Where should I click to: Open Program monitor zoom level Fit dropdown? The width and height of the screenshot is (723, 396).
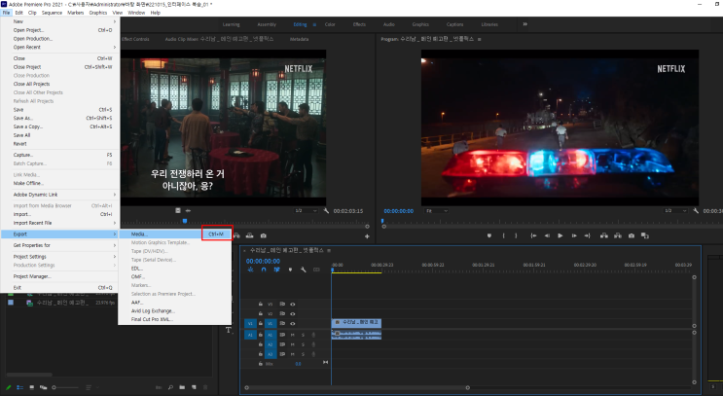436,211
